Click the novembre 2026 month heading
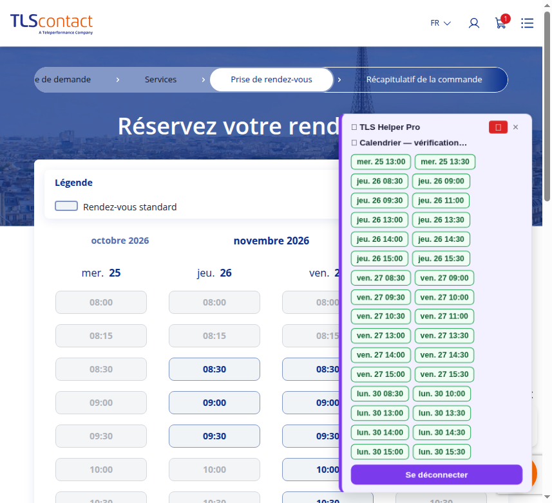The image size is (552, 503). coord(271,241)
